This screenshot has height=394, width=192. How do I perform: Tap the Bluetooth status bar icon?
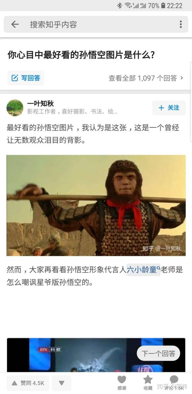pyautogui.click(x=119, y=5)
